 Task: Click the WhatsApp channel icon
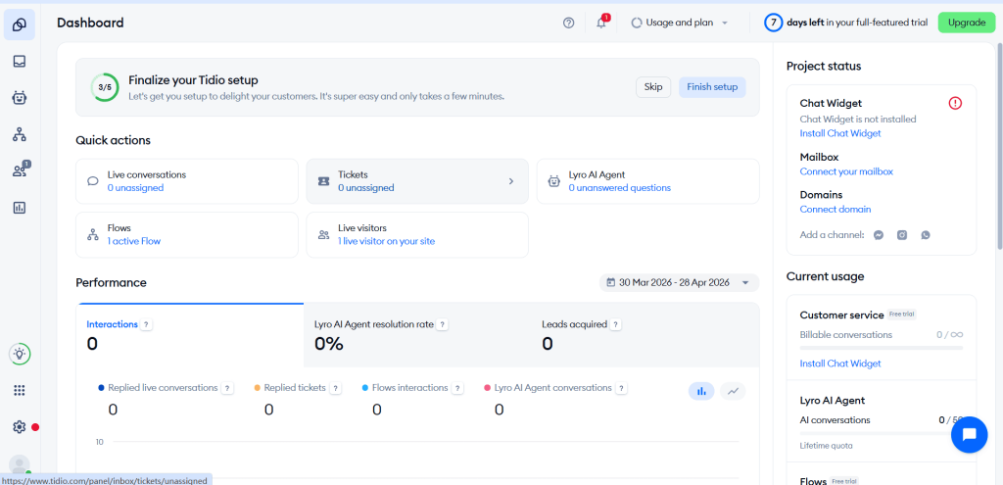tap(925, 235)
